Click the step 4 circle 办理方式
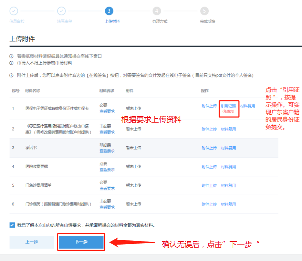Image resolution: width=302 pixels, height=261 pixels. point(157,11)
